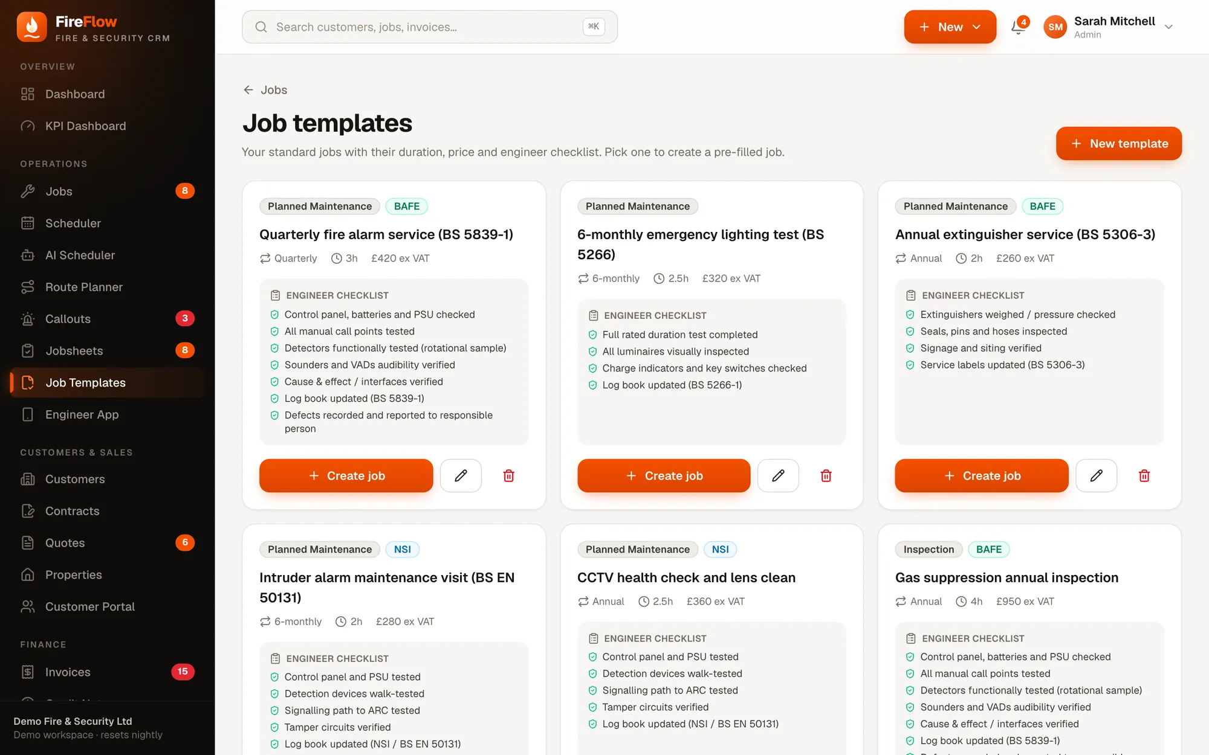1209x755 pixels.
Task: Click the Gas suppression annual inspection title
Action: point(1006,578)
